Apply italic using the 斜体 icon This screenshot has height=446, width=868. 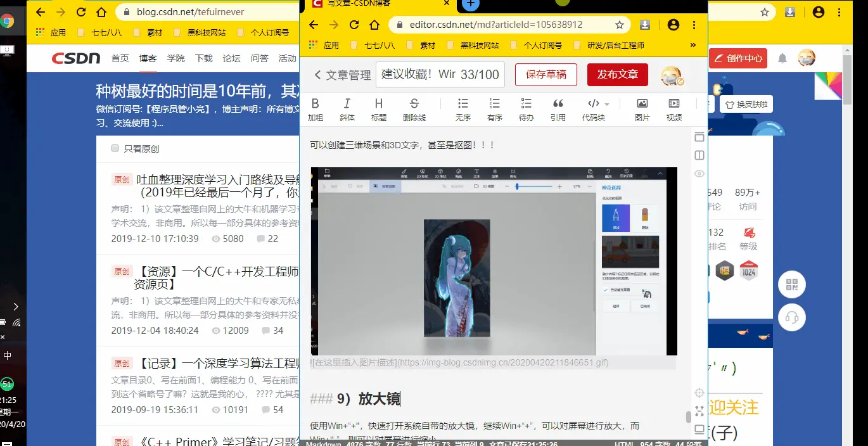point(347,108)
